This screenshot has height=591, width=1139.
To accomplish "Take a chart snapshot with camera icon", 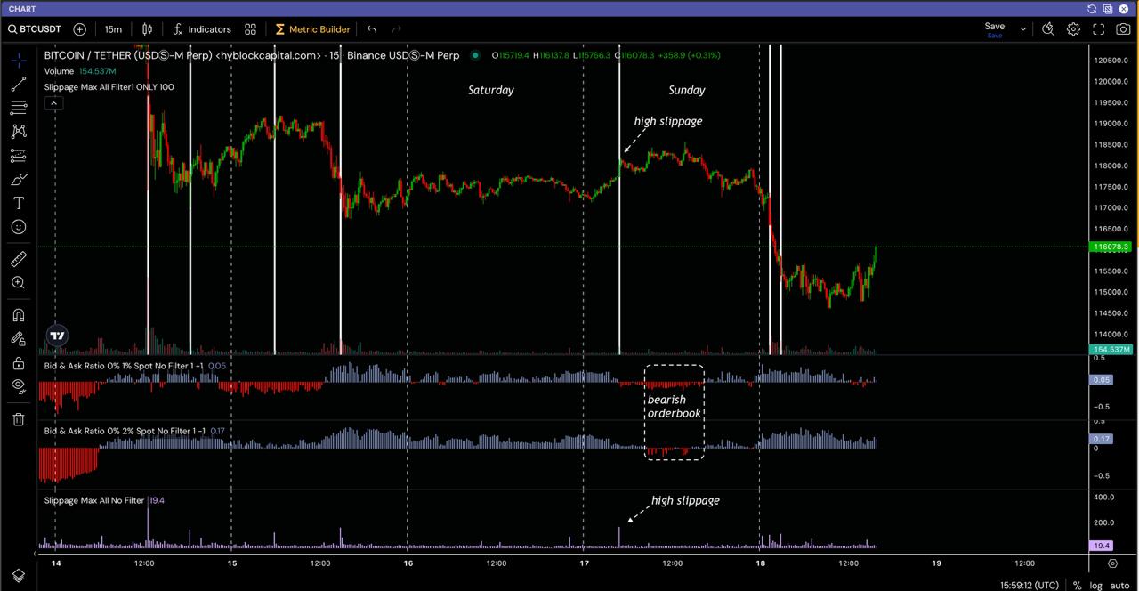I will 1123,29.
